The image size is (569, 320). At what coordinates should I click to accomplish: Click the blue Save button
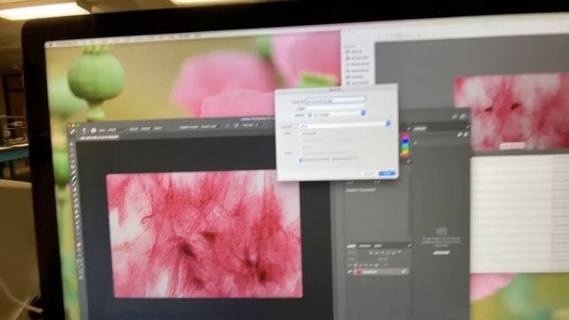387,173
